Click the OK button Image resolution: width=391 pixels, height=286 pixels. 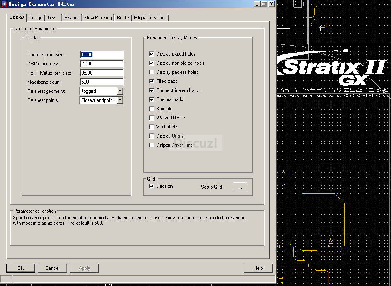point(20,268)
